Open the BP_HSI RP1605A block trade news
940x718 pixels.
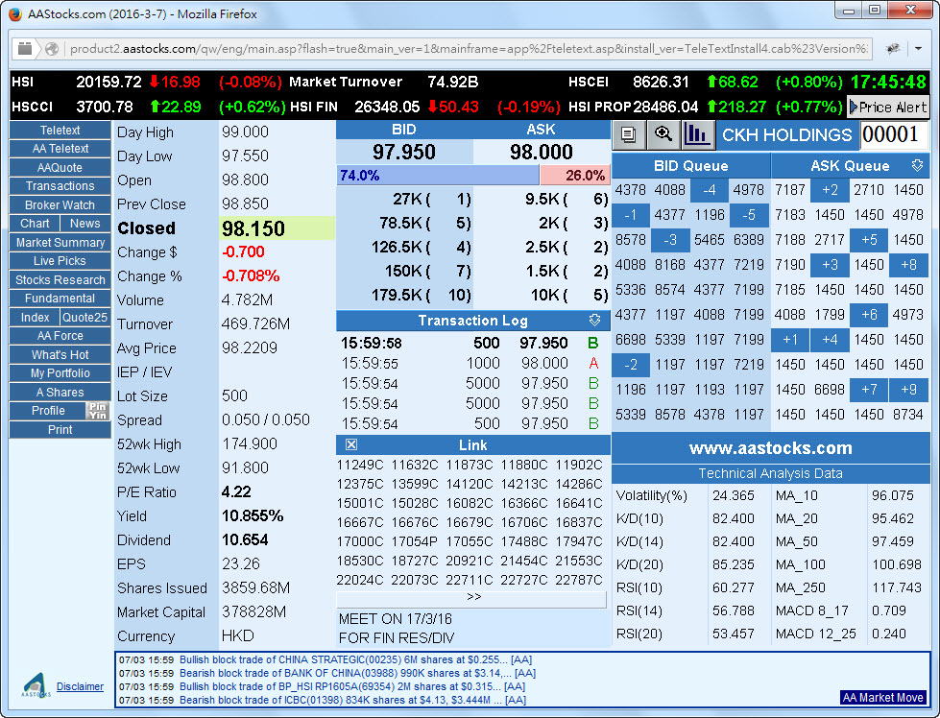[x=352, y=687]
